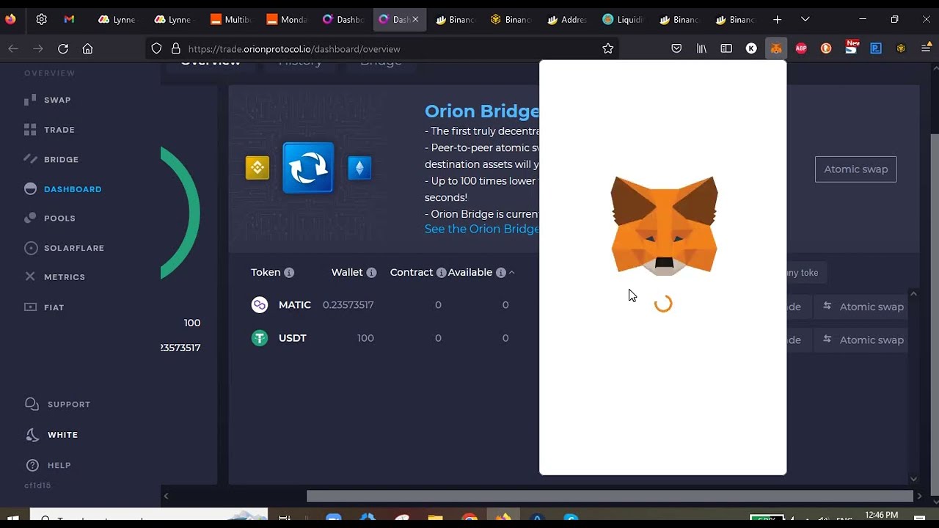Screen dimensions: 939x528
Task: Click the horizontal scrollbar right arrow
Action: click(x=919, y=496)
